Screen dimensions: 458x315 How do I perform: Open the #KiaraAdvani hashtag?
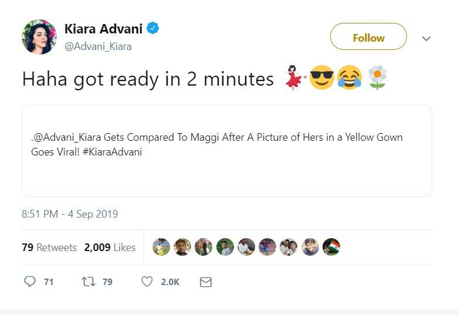click(x=112, y=152)
